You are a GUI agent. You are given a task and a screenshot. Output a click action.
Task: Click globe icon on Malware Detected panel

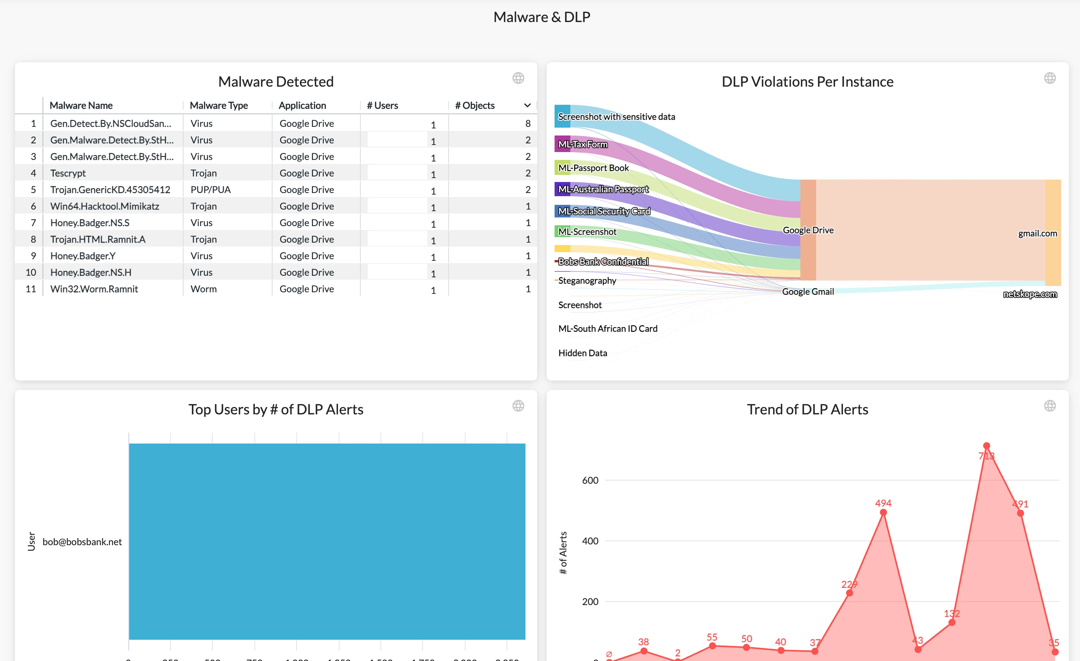pyautogui.click(x=518, y=78)
